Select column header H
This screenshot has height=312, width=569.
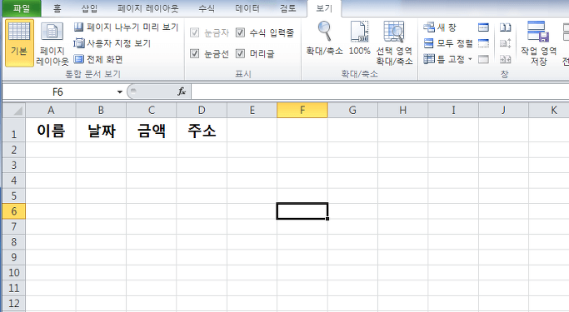coord(403,110)
